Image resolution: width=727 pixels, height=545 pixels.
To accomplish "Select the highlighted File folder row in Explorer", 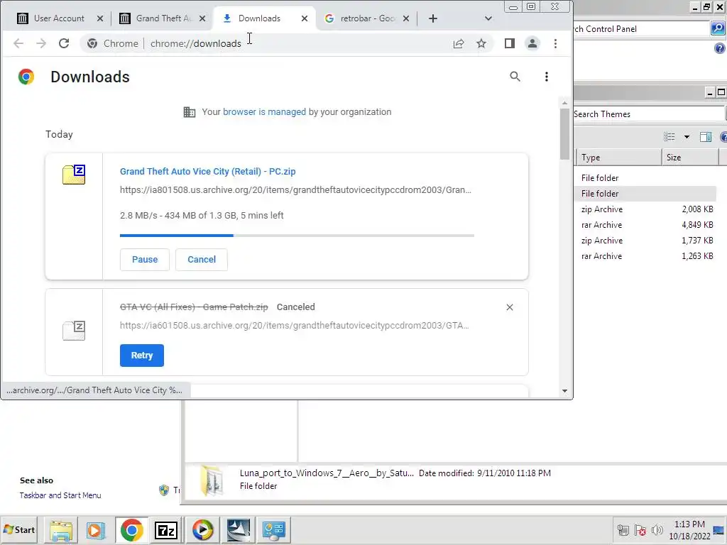I will pos(647,194).
